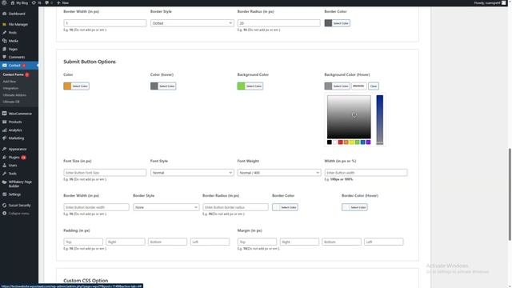
Task: Click Select Color for submit Border Color
Action: click(285, 207)
